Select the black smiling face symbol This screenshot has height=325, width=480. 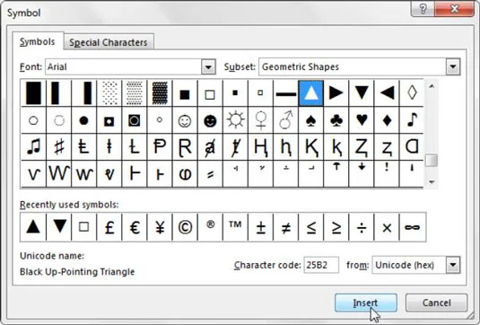point(210,120)
